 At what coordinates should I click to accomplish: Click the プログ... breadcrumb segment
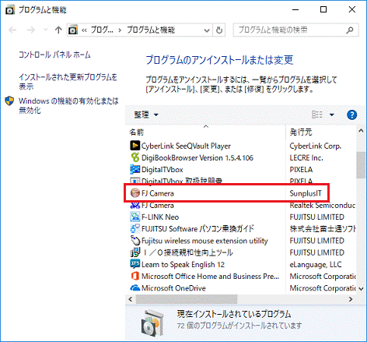coord(102,30)
